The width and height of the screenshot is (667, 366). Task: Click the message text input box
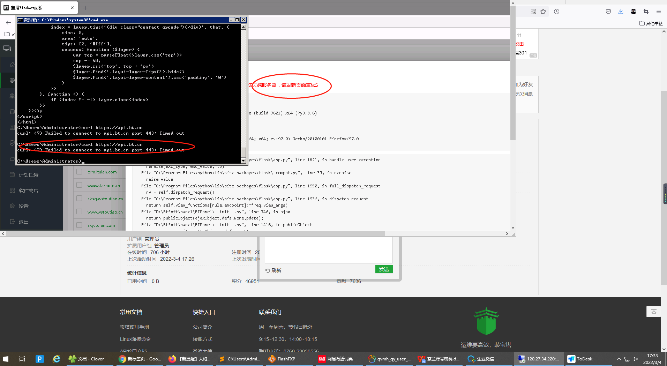click(x=329, y=250)
